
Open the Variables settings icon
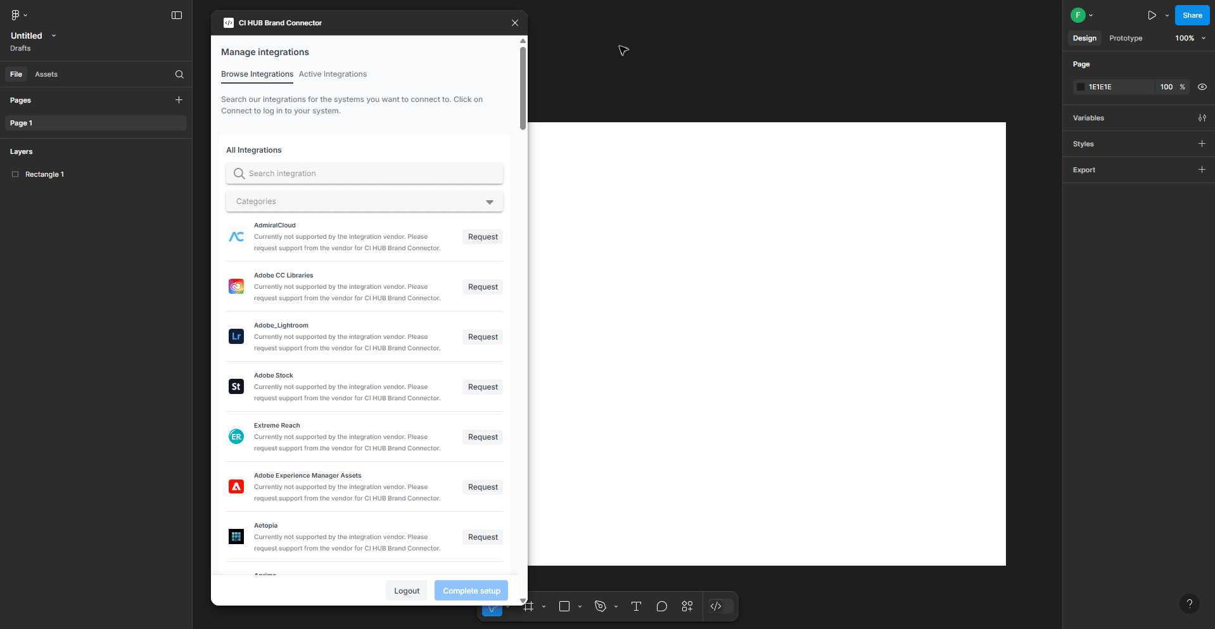tap(1202, 118)
